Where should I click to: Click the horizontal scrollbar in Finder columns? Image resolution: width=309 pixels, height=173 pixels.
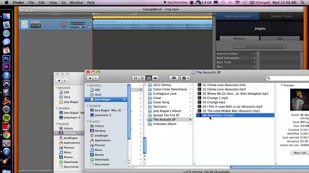(x=269, y=167)
